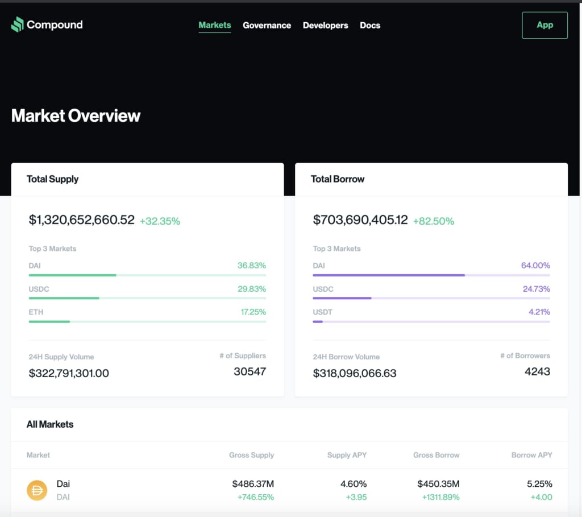
Task: Click the USDC supply progress bar
Action: [x=147, y=298]
